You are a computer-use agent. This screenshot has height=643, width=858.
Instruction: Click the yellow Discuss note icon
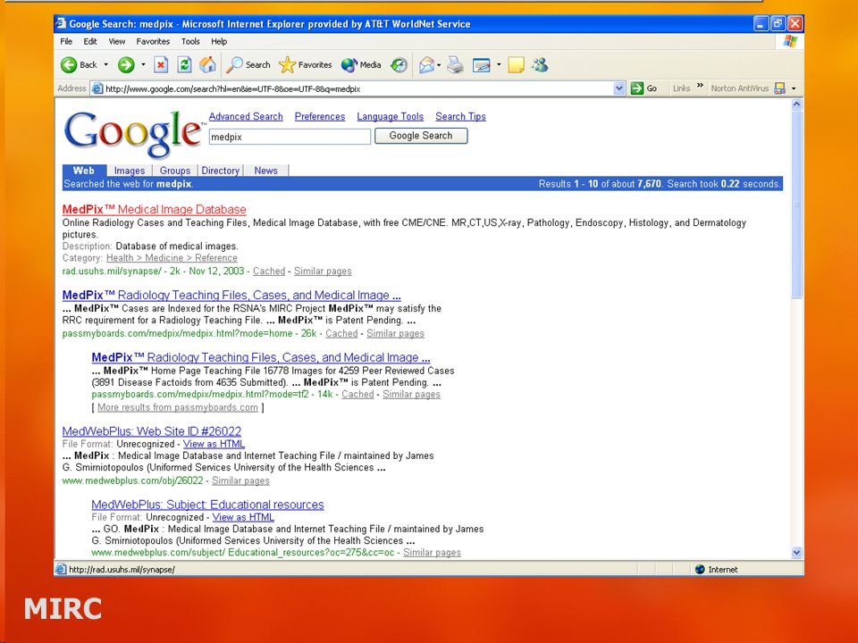(516, 65)
